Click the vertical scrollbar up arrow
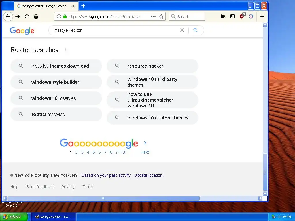The height and width of the screenshot is (221, 295). tap(265, 25)
